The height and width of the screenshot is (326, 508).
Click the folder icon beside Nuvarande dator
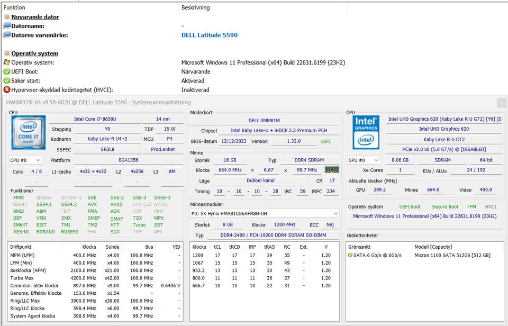7,16
